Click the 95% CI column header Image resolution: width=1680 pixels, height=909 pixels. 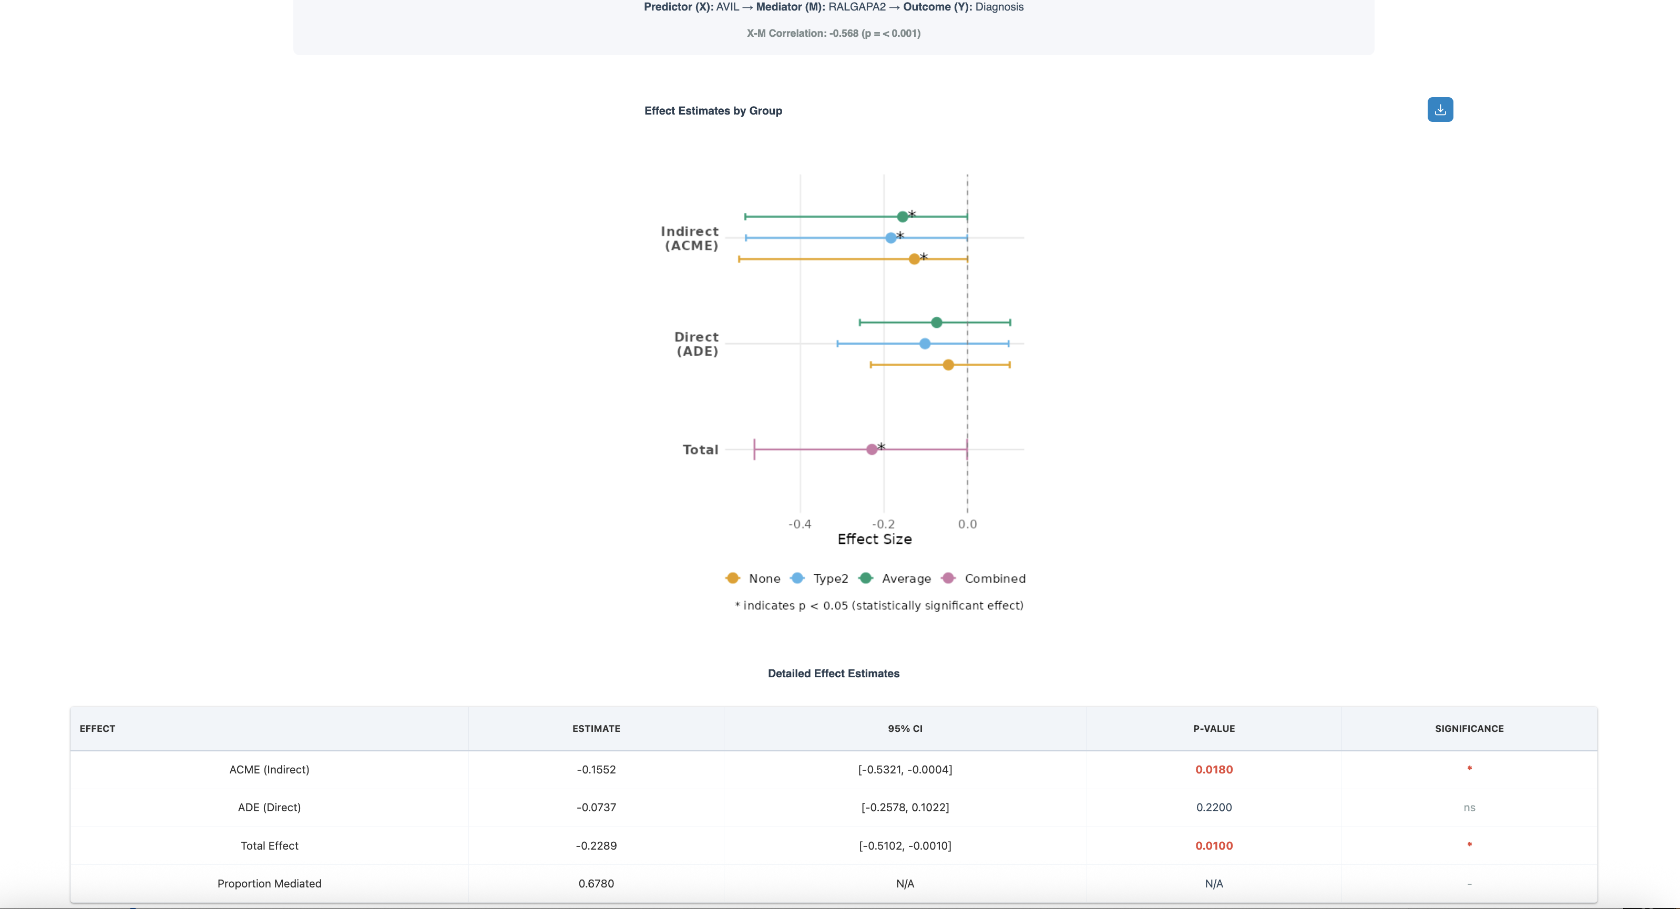(905, 728)
